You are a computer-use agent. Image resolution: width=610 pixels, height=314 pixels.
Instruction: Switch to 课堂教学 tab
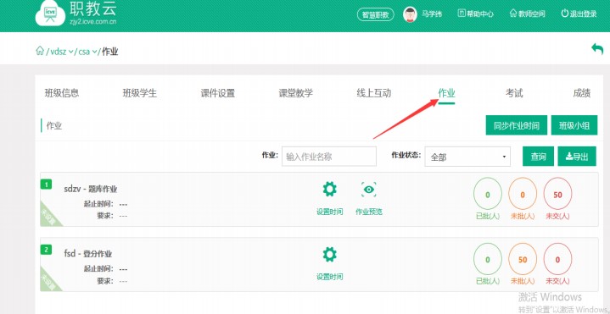click(x=295, y=93)
